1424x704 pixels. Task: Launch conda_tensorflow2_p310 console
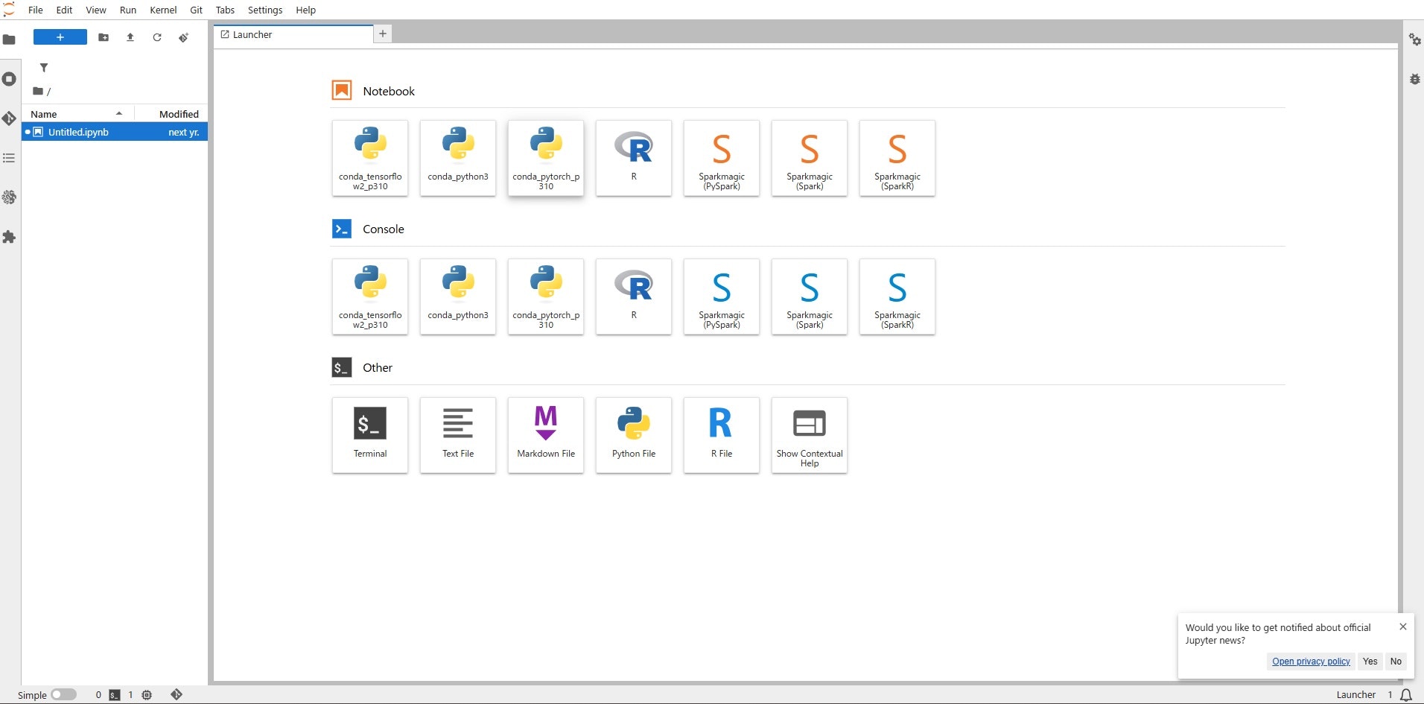pyautogui.click(x=370, y=296)
